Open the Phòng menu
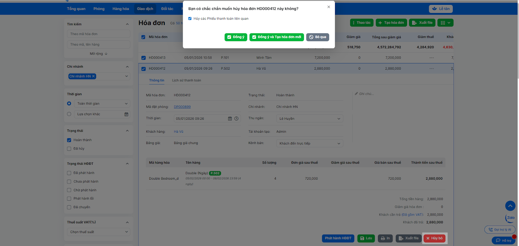Screen dimensions: 519x246 tap(99, 9)
